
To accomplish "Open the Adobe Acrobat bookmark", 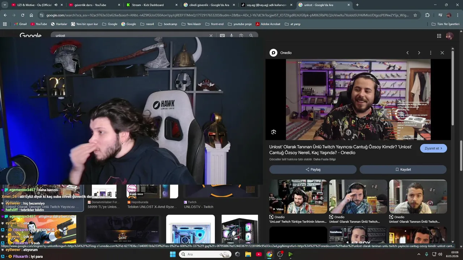I will pyautogui.click(x=268, y=24).
